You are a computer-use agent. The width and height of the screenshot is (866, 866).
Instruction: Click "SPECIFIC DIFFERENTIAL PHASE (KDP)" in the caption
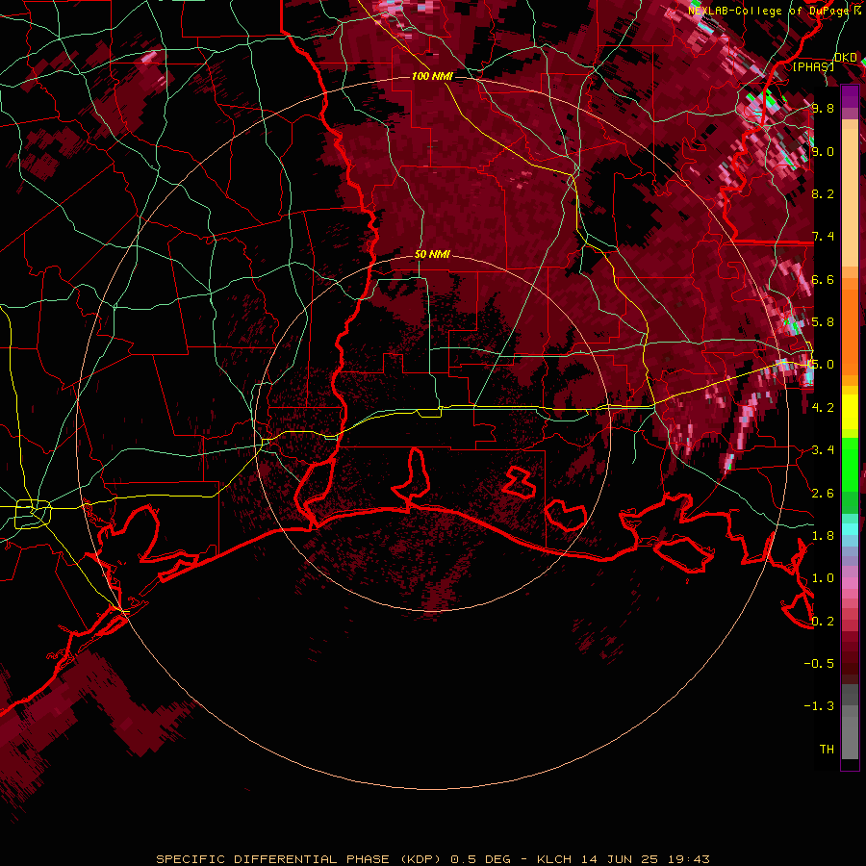pos(301,859)
